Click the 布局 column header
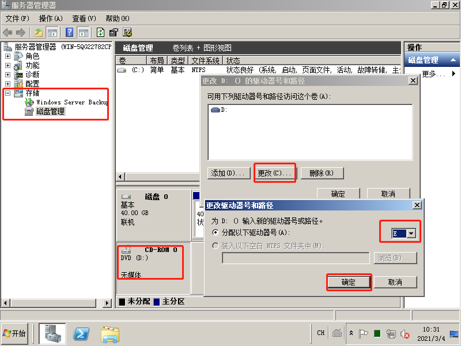This screenshot has height=346, width=461. pos(157,61)
